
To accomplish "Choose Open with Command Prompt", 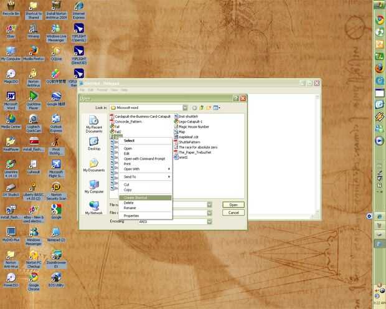I will 145,159.
